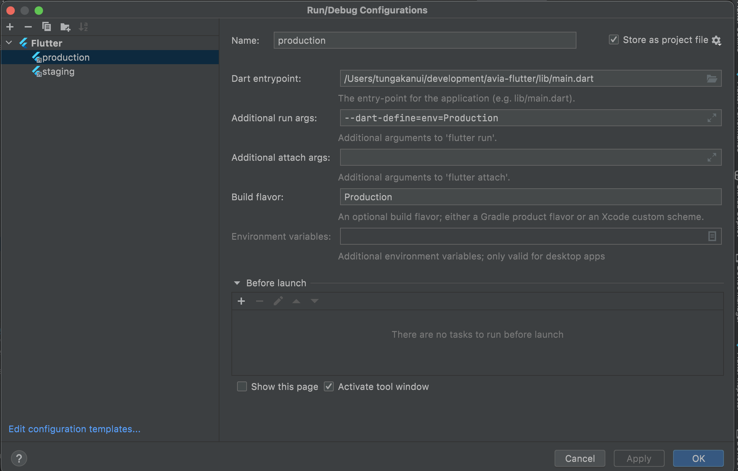Image resolution: width=738 pixels, height=471 pixels.
Task: Create a new configuration folder
Action: (x=65, y=27)
